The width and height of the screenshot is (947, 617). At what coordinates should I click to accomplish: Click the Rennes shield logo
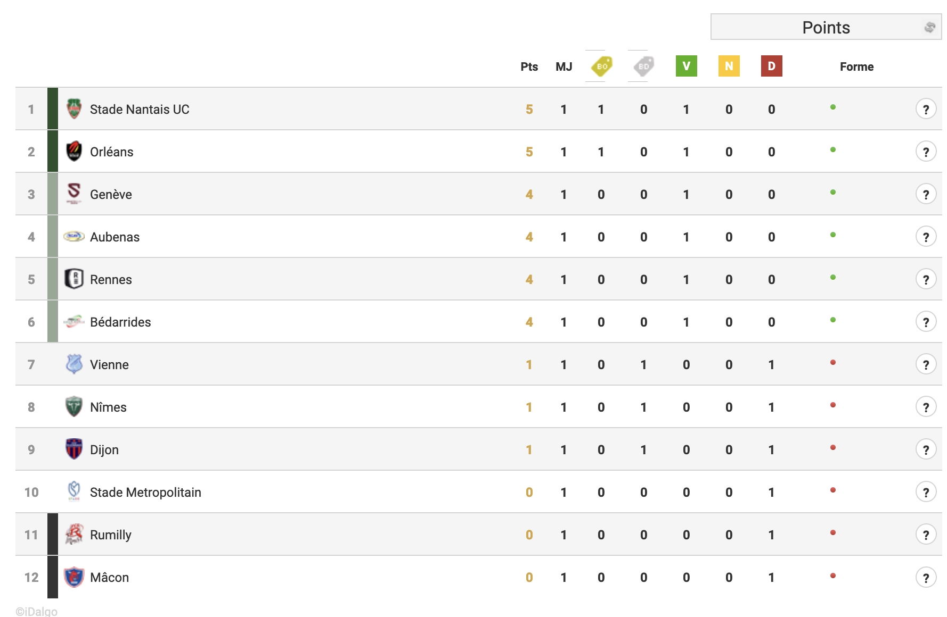tap(74, 279)
